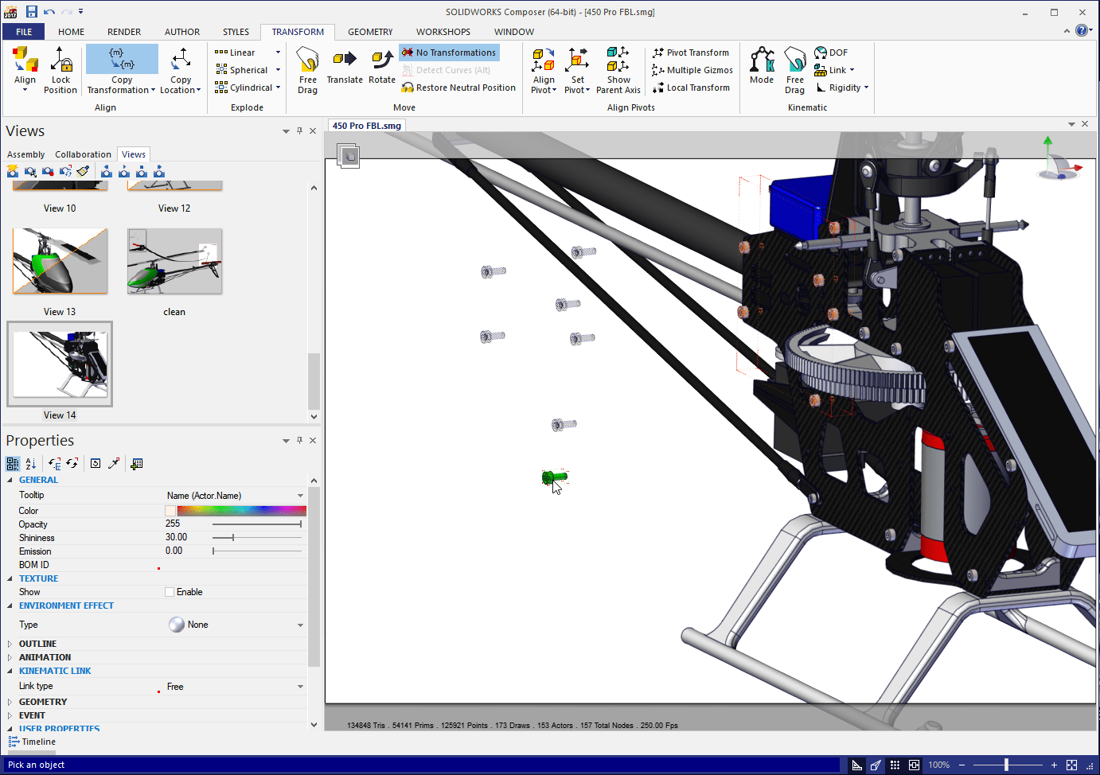Collapse the GENERAL property section
Viewport: 1100px width, 775px height.
coord(10,480)
